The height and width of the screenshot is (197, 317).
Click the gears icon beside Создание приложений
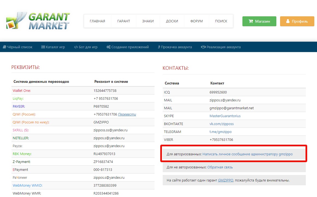[109, 47]
